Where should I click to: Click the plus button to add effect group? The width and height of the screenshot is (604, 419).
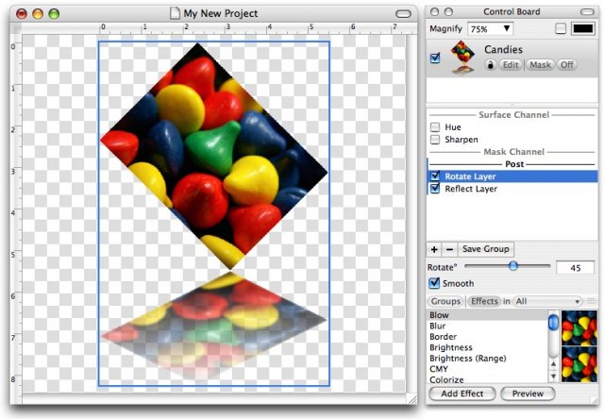point(434,249)
